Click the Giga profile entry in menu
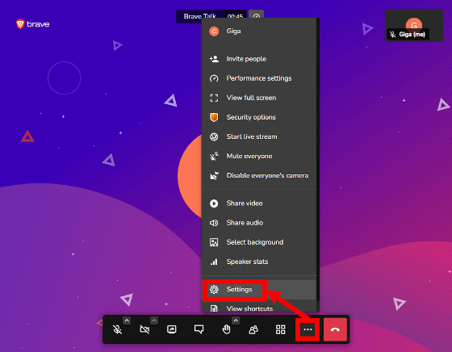The image size is (452, 352). click(259, 31)
